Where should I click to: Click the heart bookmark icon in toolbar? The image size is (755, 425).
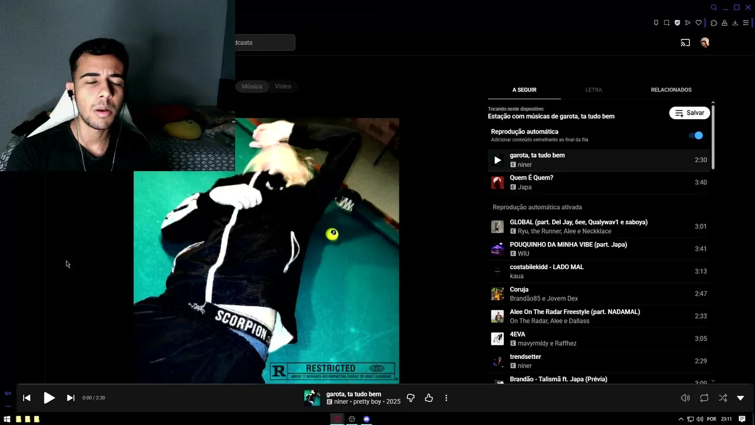698,23
